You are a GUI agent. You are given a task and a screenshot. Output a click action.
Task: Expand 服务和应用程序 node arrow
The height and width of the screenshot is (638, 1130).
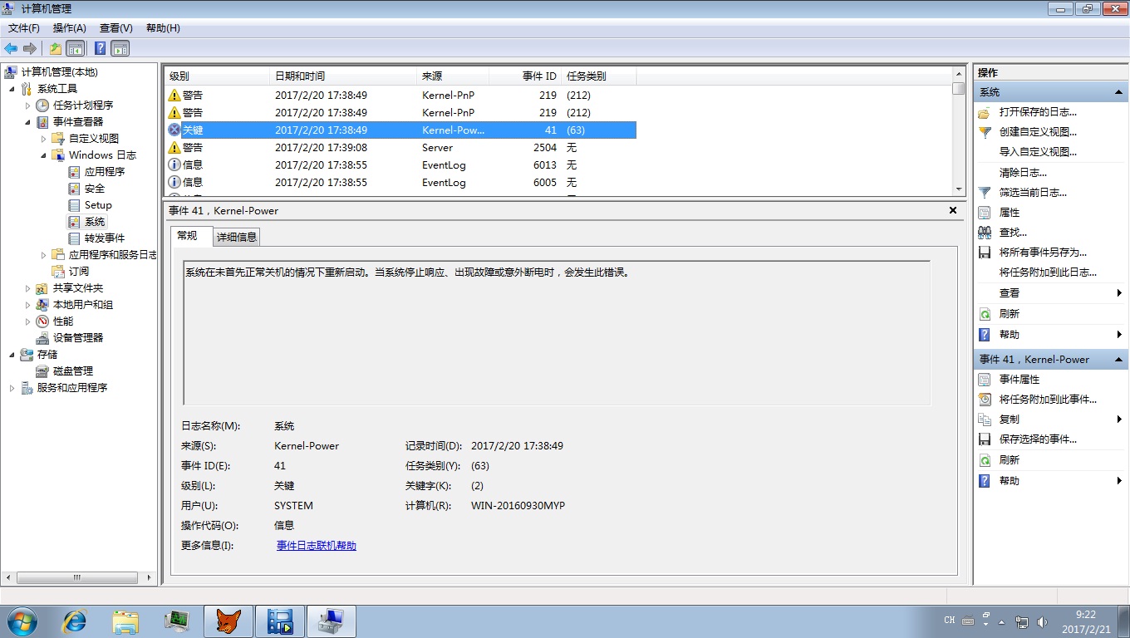click(x=12, y=388)
